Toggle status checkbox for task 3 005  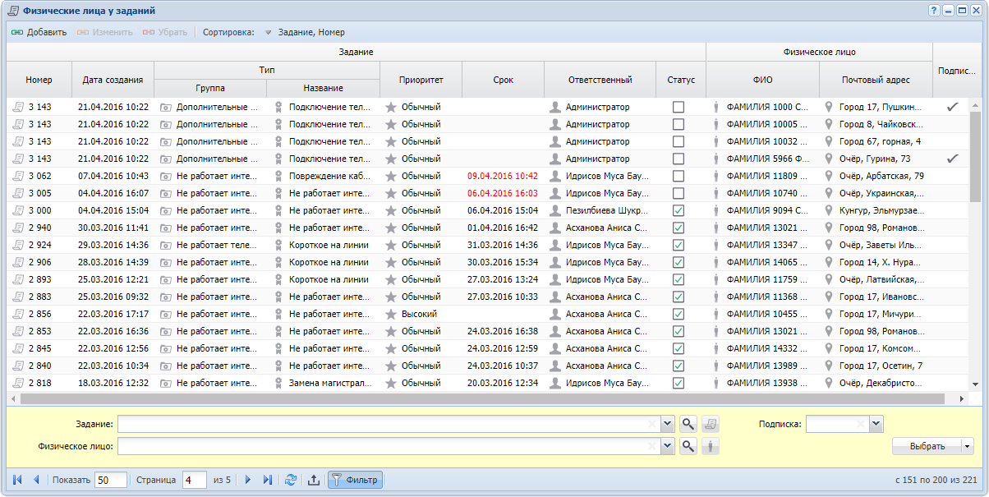coord(678,193)
